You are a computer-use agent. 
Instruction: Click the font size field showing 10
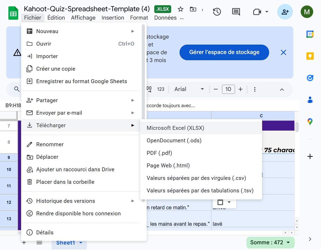pos(228,89)
